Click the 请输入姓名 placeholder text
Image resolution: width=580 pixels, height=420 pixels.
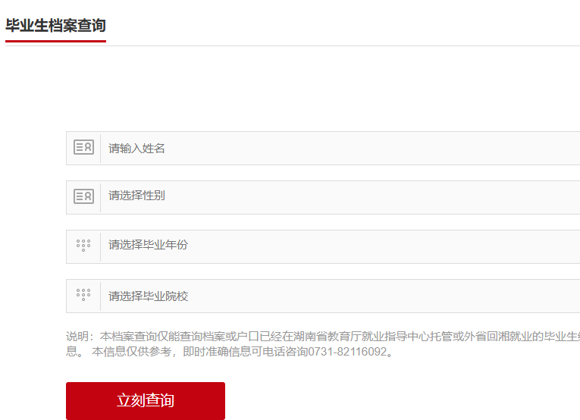[136, 149]
